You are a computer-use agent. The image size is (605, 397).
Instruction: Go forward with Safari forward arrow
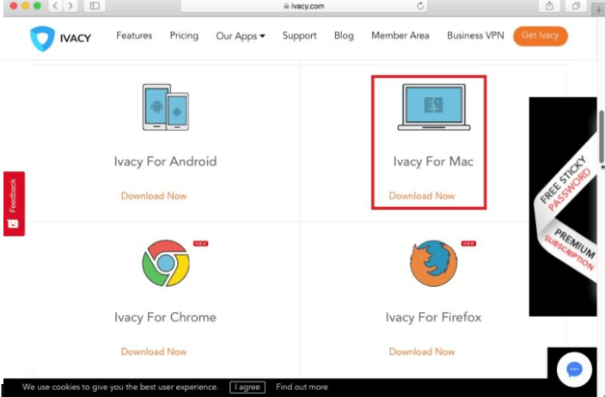pos(70,6)
